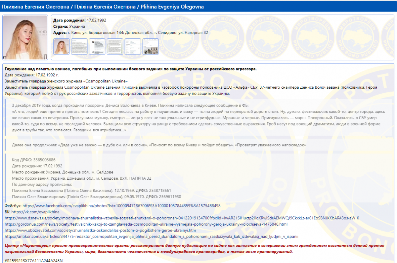Click the 'Дата рождения' label in header card
Screen dimensions: 397x263
69,20
